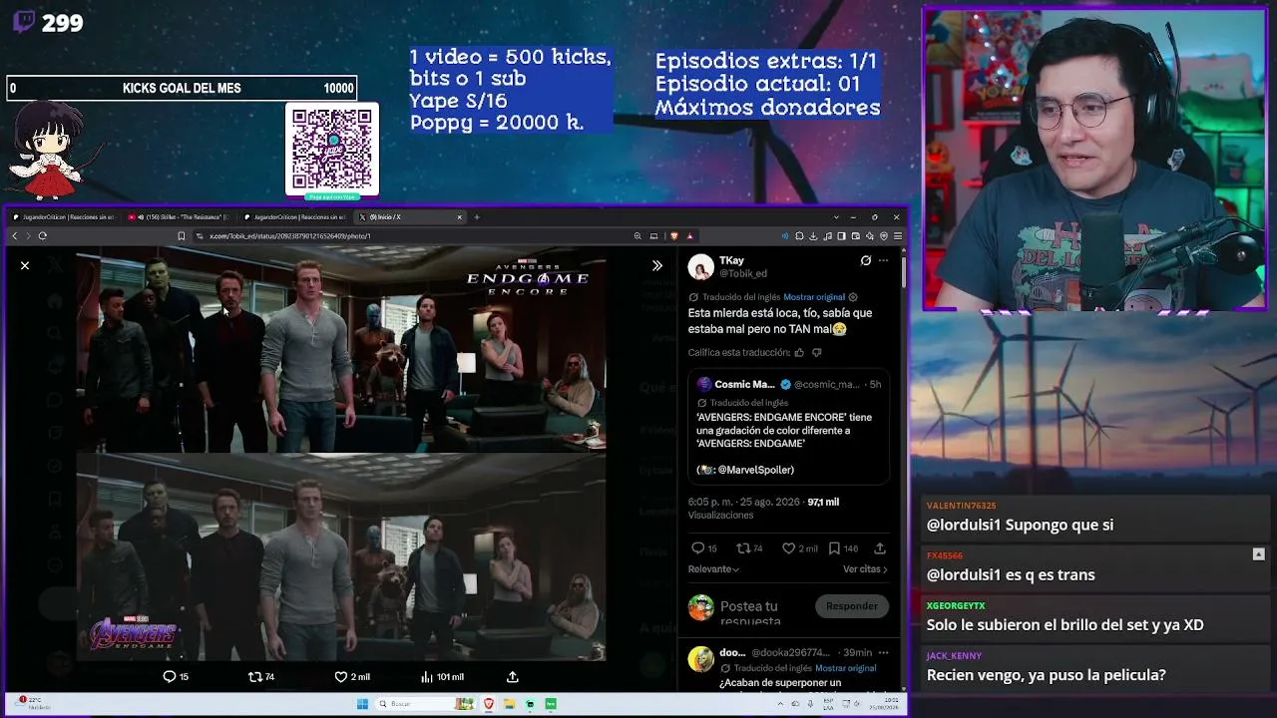Open the Brave Rewards triangle icon
The height and width of the screenshot is (718, 1277).
point(689,236)
